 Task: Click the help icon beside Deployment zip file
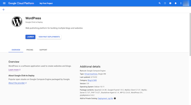pos(115,98)
